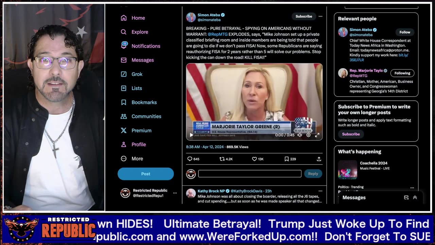435x245 pixels.
Task: Click new message compose icon
Action: coord(406,197)
